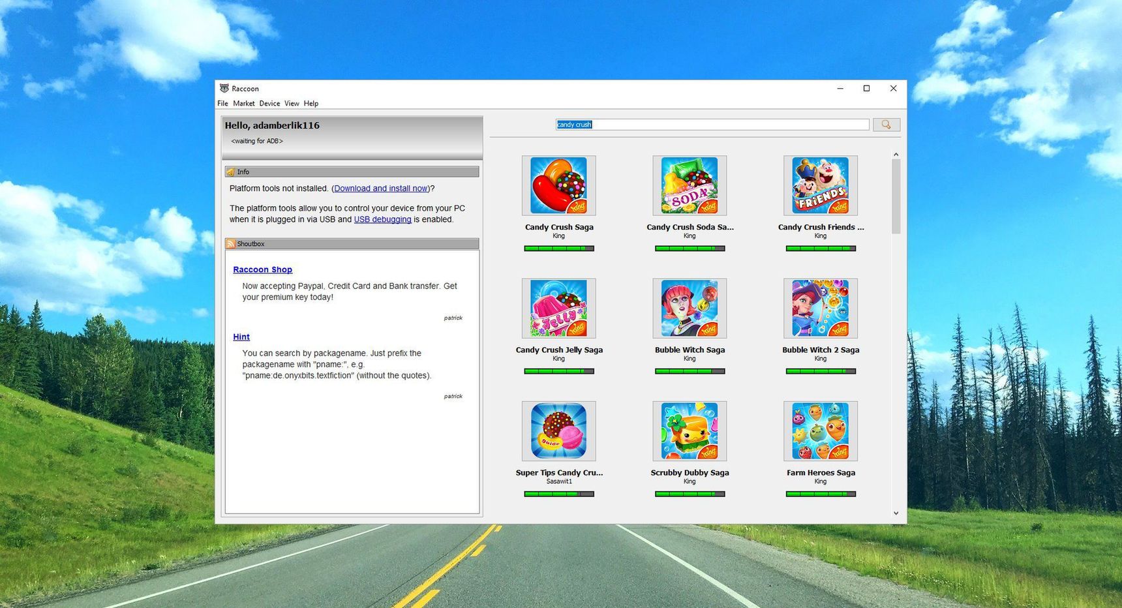The width and height of the screenshot is (1122, 608).
Task: Open the Candy Crush Friends icon
Action: tap(821, 185)
